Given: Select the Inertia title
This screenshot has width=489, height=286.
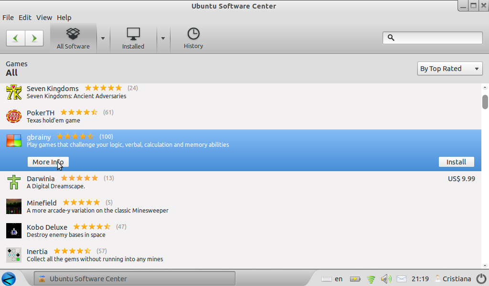Looking at the screenshot, I should coord(37,252).
